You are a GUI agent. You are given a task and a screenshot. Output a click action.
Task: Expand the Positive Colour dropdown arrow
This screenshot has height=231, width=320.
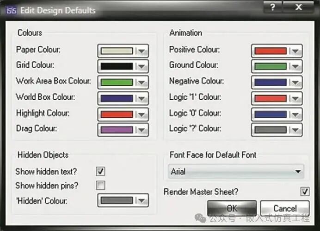click(295, 51)
